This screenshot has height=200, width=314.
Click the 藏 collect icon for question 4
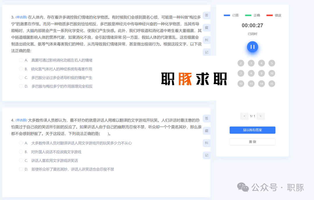(206, 131)
